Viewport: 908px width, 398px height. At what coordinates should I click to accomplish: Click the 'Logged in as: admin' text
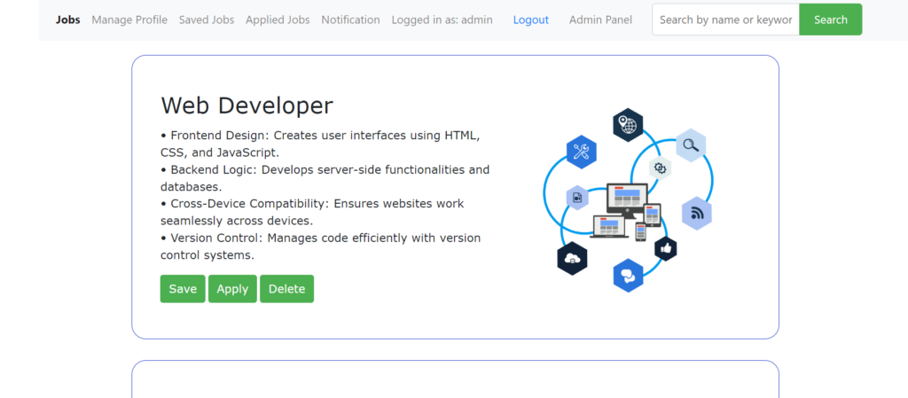(x=442, y=20)
